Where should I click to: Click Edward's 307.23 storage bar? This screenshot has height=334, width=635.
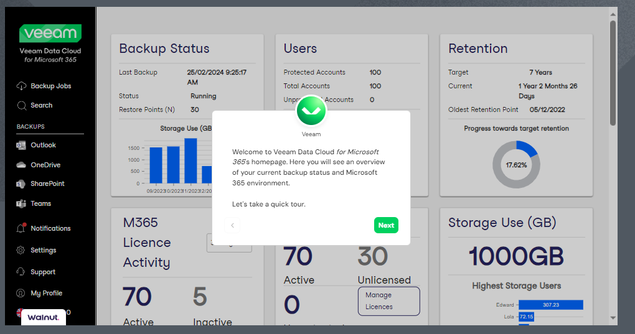(x=551, y=305)
